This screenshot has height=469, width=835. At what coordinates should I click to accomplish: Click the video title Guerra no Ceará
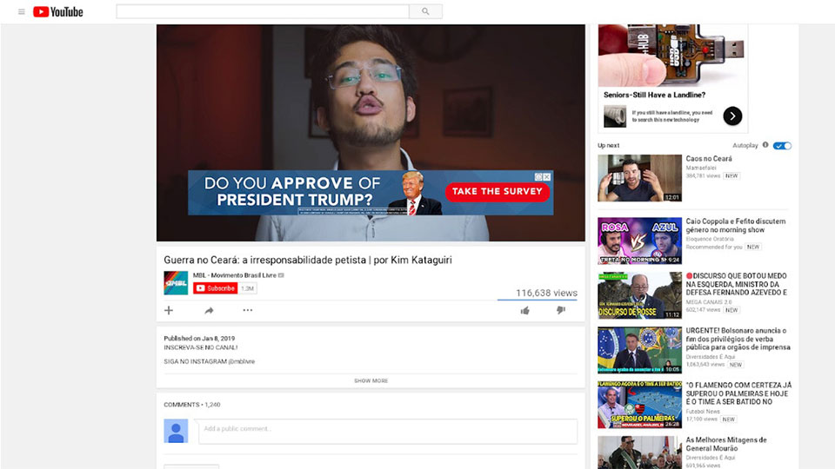(x=308, y=260)
